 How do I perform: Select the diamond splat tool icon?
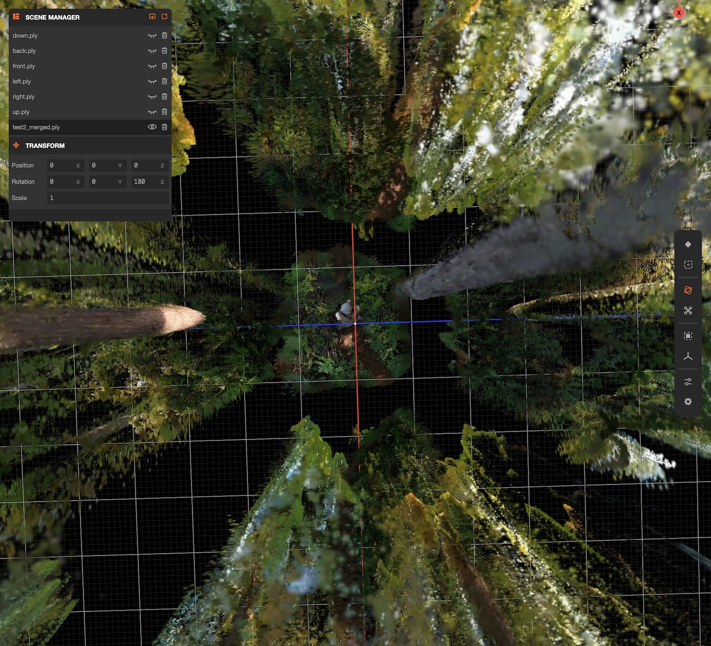coord(688,244)
